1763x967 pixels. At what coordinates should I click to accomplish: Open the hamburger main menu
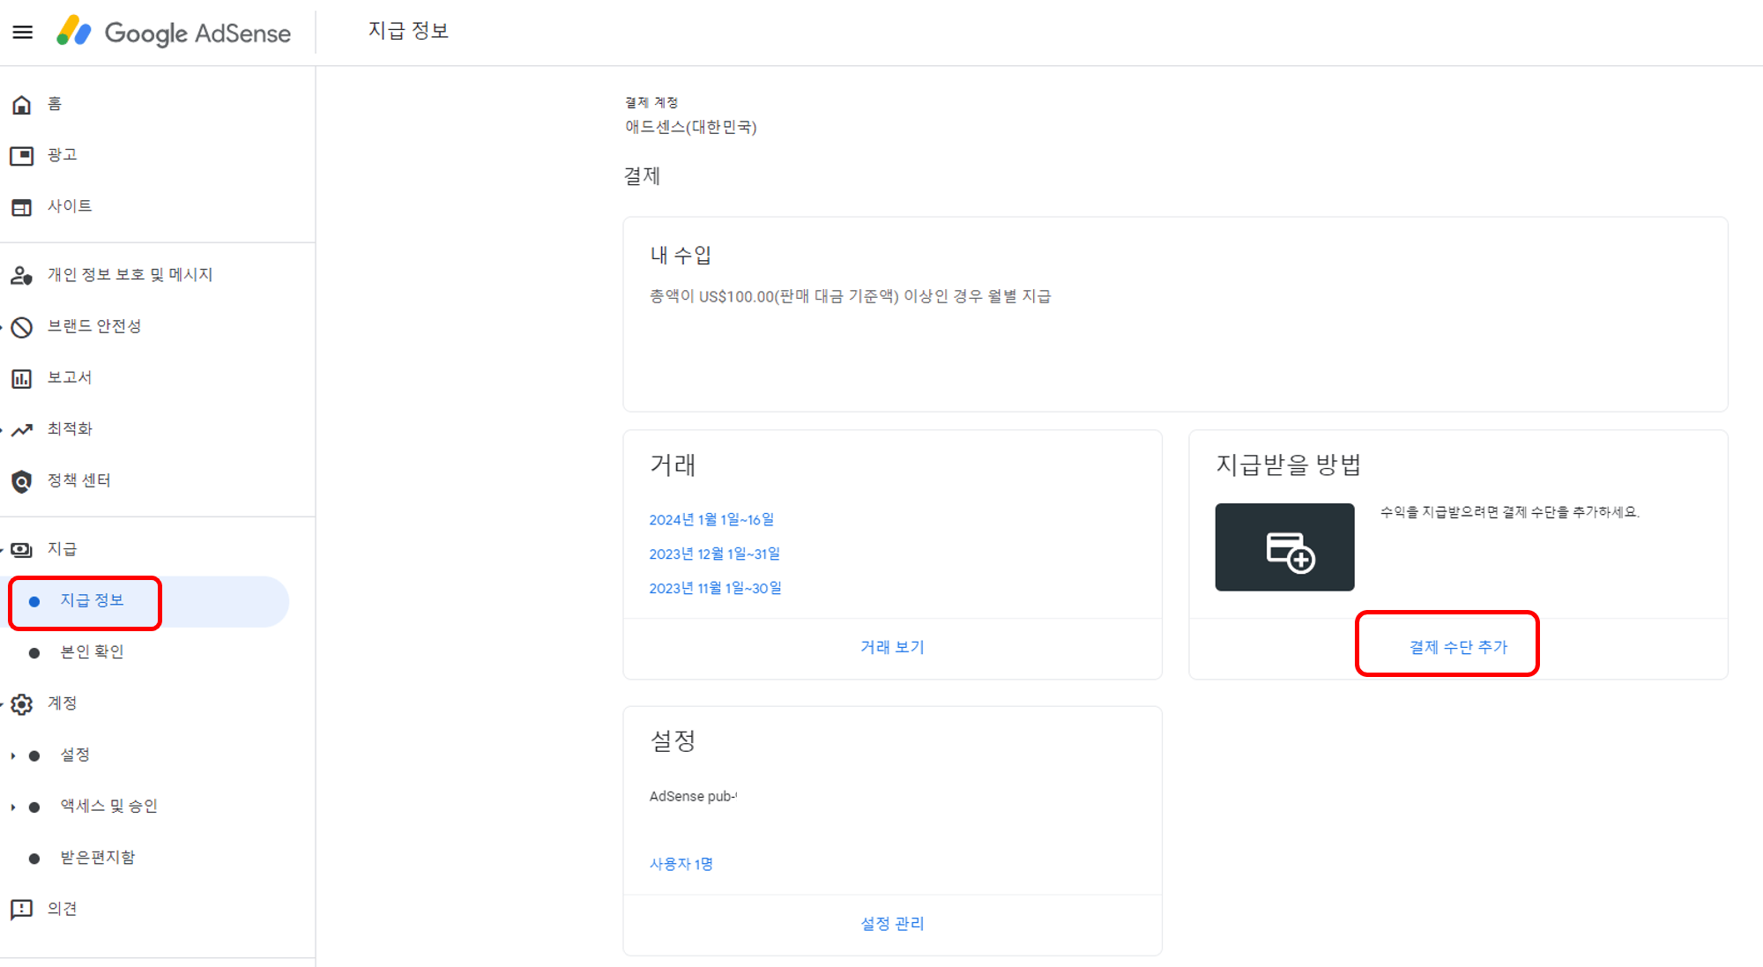(23, 33)
